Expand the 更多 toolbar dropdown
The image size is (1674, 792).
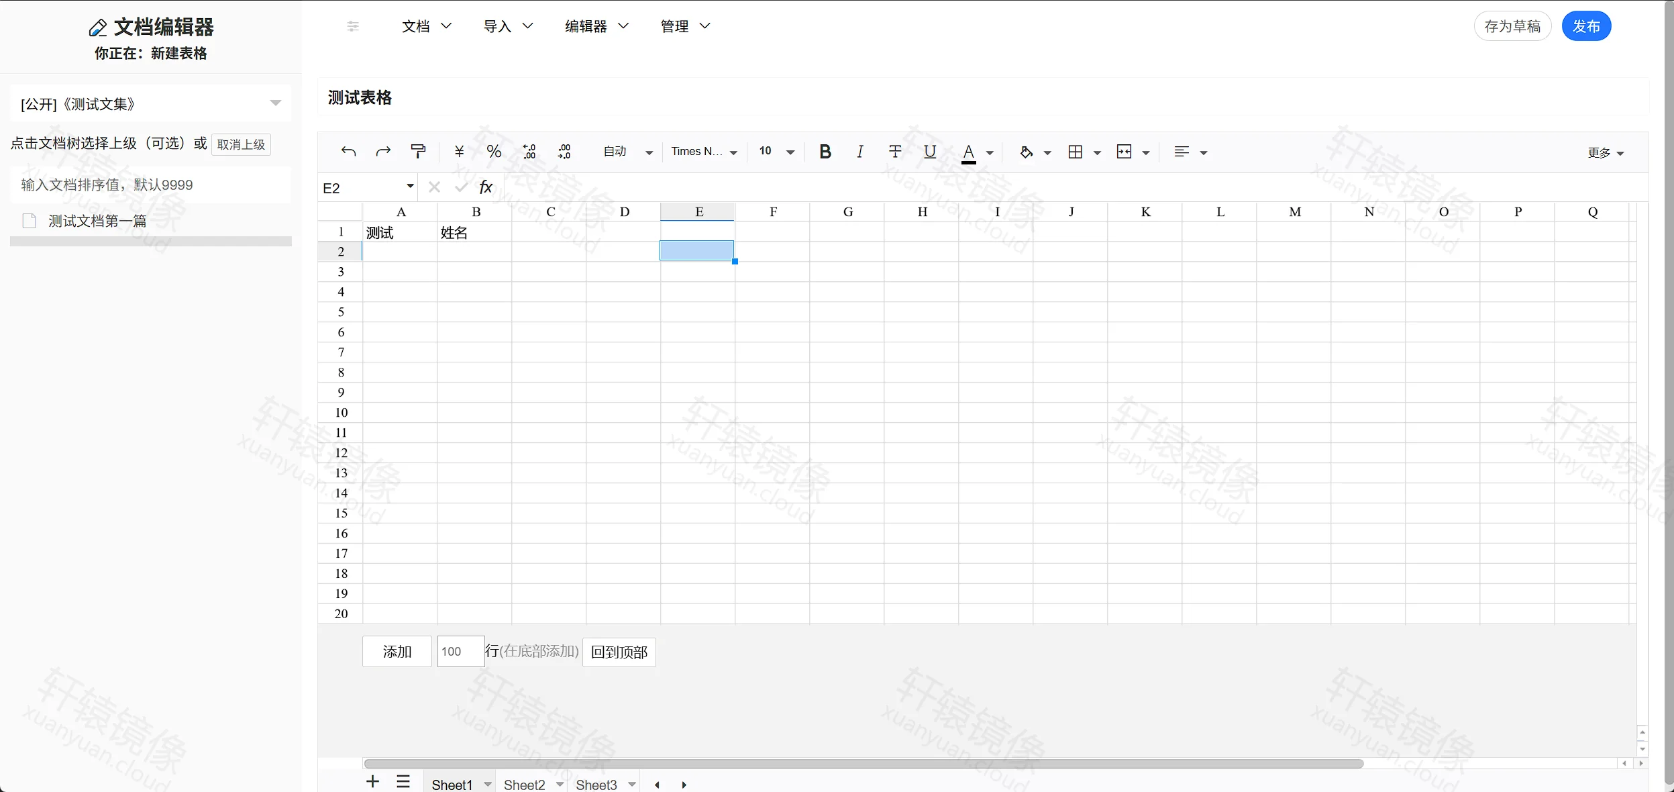pyautogui.click(x=1606, y=153)
